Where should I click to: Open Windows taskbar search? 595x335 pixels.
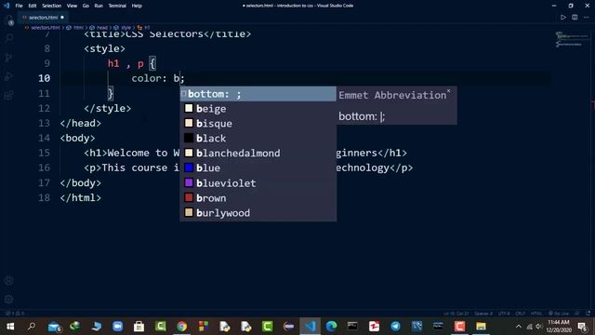click(x=32, y=327)
